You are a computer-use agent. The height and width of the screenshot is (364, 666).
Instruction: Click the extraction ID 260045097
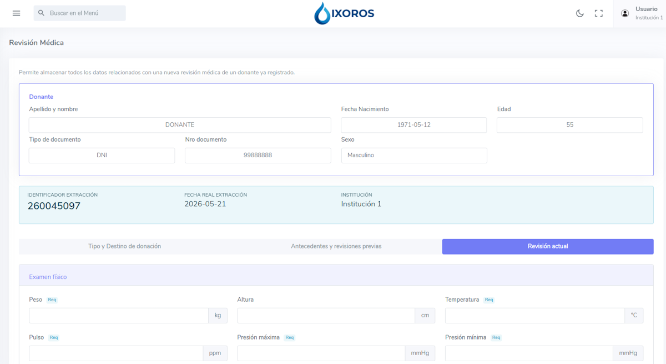pos(54,206)
